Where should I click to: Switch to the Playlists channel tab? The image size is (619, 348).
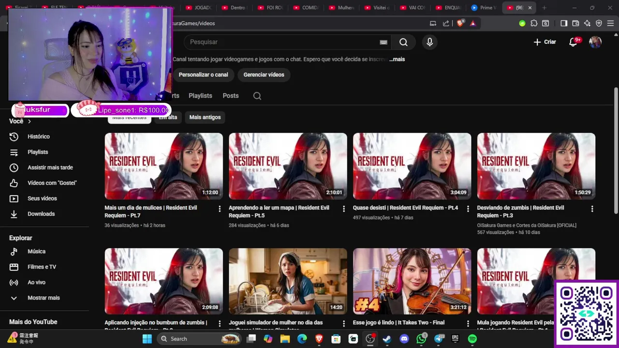point(200,96)
